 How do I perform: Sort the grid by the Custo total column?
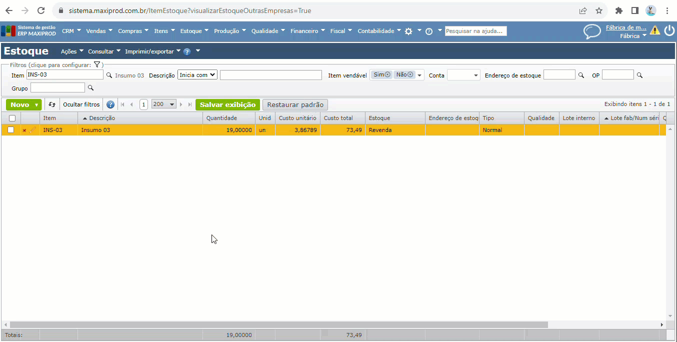(342, 118)
